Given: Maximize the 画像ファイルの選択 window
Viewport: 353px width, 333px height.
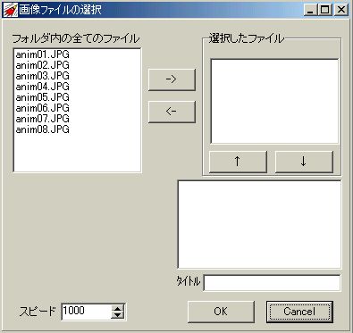Looking at the screenshot, I should [x=324, y=10].
